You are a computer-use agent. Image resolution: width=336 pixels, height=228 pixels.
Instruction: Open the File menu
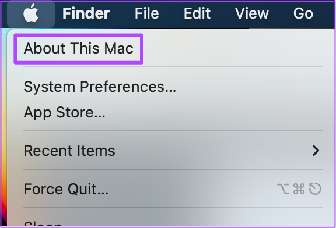click(147, 13)
